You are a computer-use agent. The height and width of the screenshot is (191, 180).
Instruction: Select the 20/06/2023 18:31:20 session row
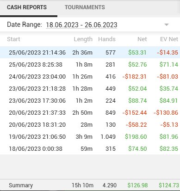[90, 124]
